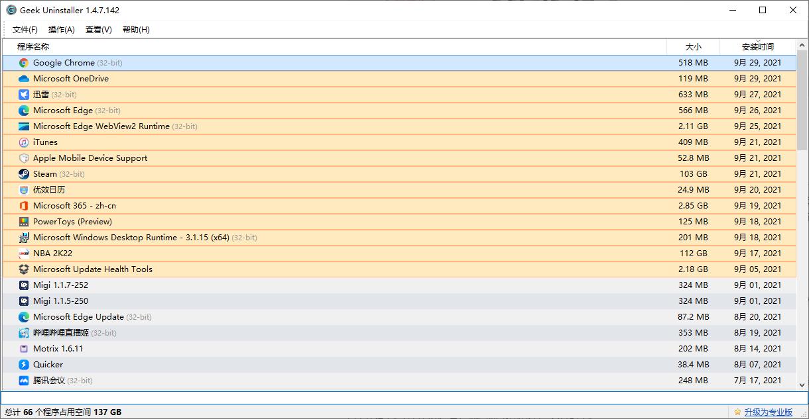809x419 pixels.
Task: Click the 103 GB size of Steam
Action: [x=694, y=174]
